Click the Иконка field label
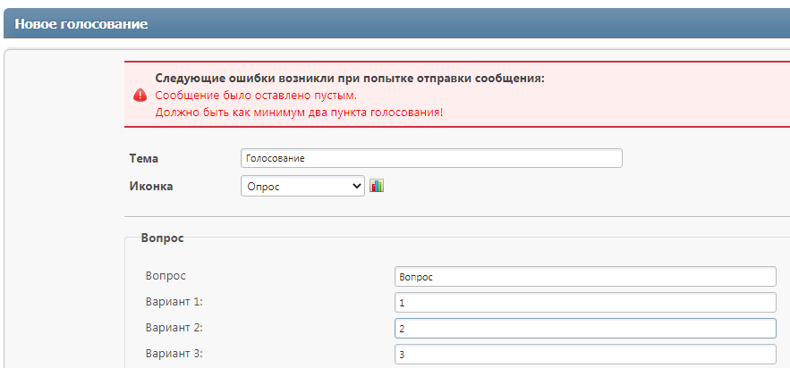This screenshot has height=368, width=790. click(x=152, y=186)
